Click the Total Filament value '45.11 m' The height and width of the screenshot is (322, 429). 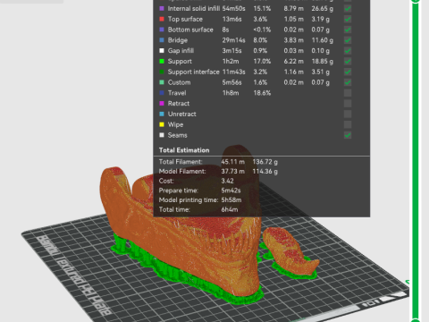232,162
